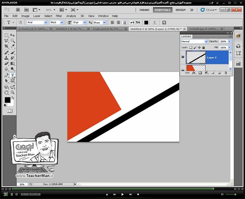
Task: Select the Pen tool
Action: coord(6,75)
